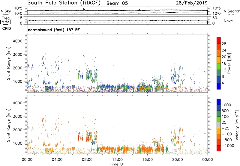Click the "16" label on the power colorbar
The width and height of the screenshot is (240, 166).
(224, 64)
